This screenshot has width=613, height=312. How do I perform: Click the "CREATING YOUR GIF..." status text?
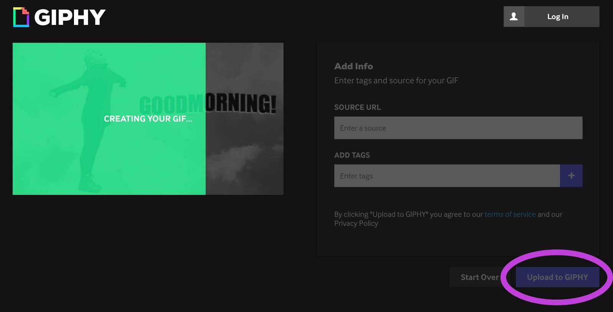148,119
